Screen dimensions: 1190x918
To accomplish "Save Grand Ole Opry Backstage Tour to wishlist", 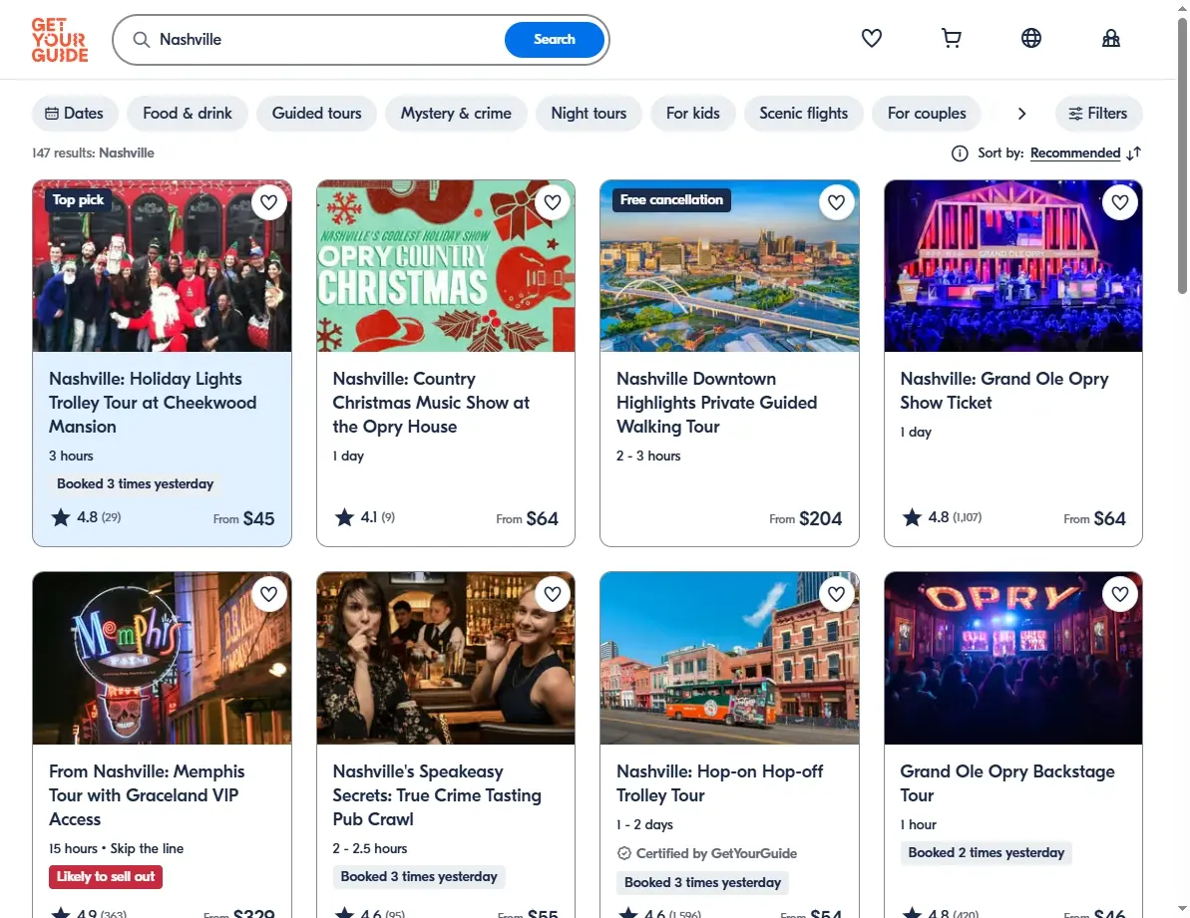I will (x=1120, y=594).
